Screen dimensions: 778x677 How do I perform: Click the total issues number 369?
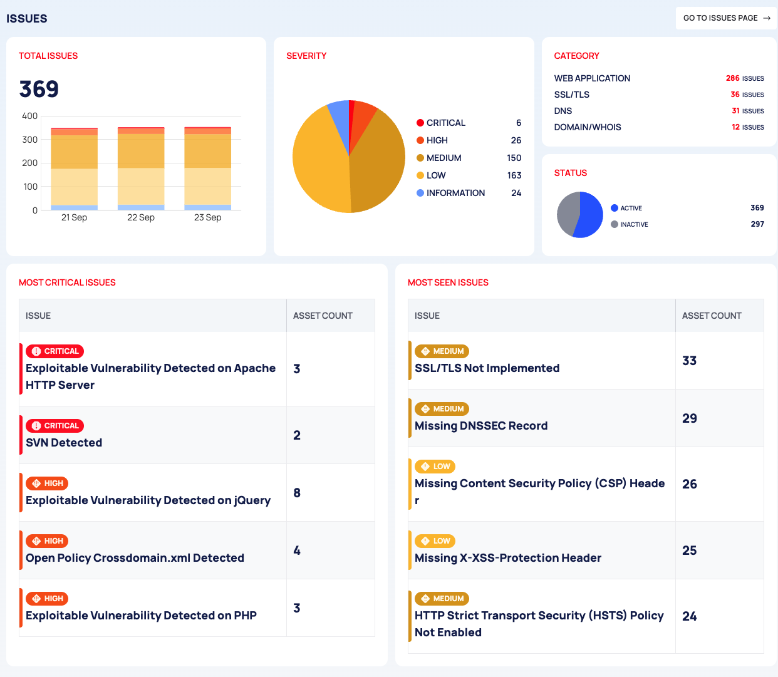click(39, 89)
